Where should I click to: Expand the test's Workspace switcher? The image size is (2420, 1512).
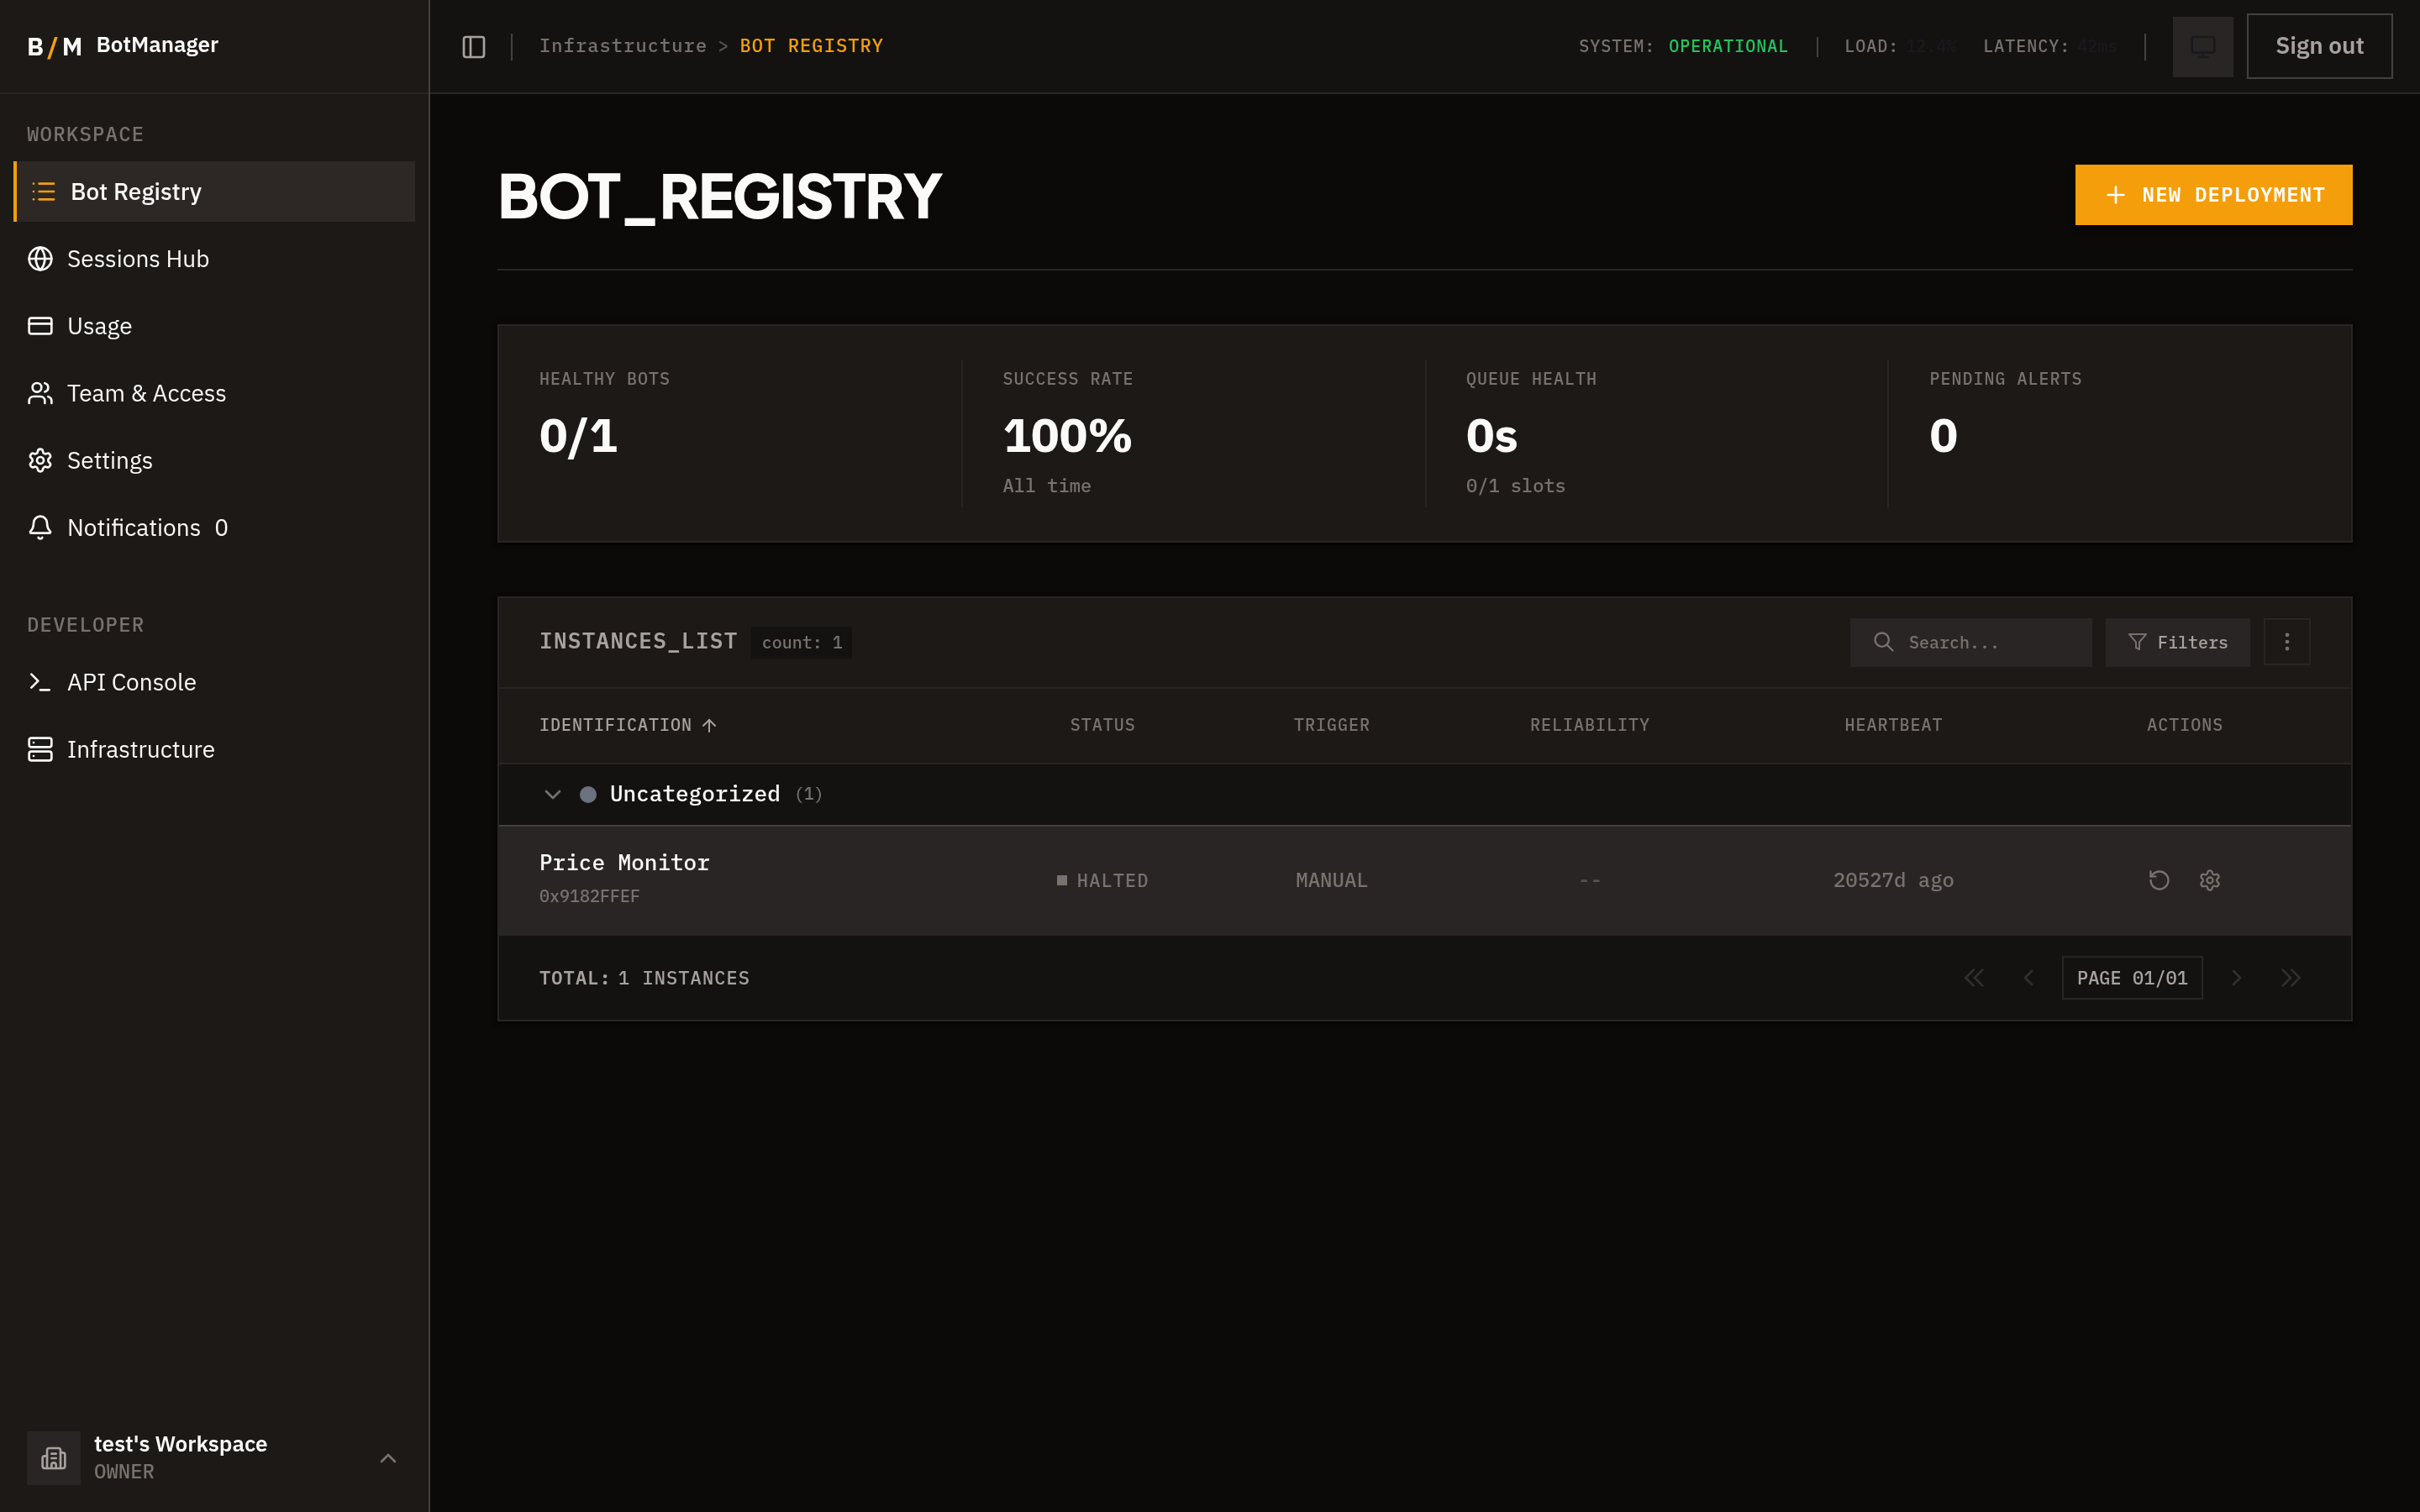click(388, 1458)
